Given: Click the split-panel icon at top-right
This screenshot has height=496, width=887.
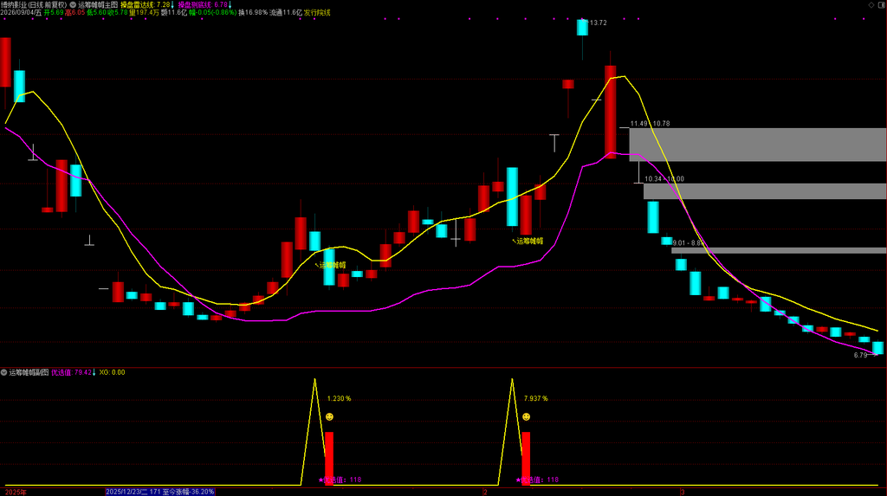Looking at the screenshot, I should 881,4.
